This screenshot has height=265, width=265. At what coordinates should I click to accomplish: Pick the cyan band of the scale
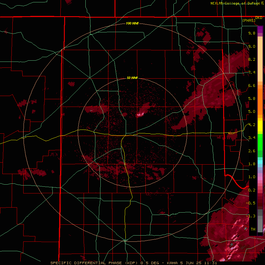click(x=260, y=162)
